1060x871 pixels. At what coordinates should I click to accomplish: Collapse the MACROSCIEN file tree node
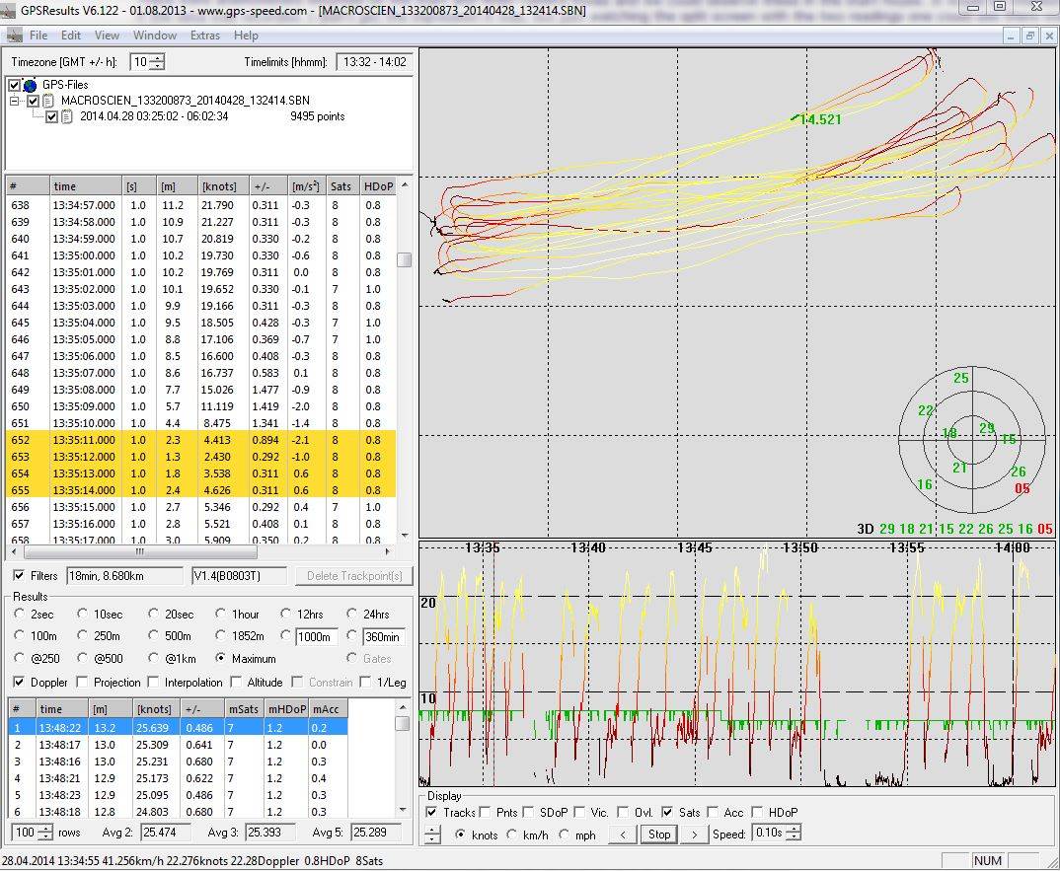tap(16, 101)
